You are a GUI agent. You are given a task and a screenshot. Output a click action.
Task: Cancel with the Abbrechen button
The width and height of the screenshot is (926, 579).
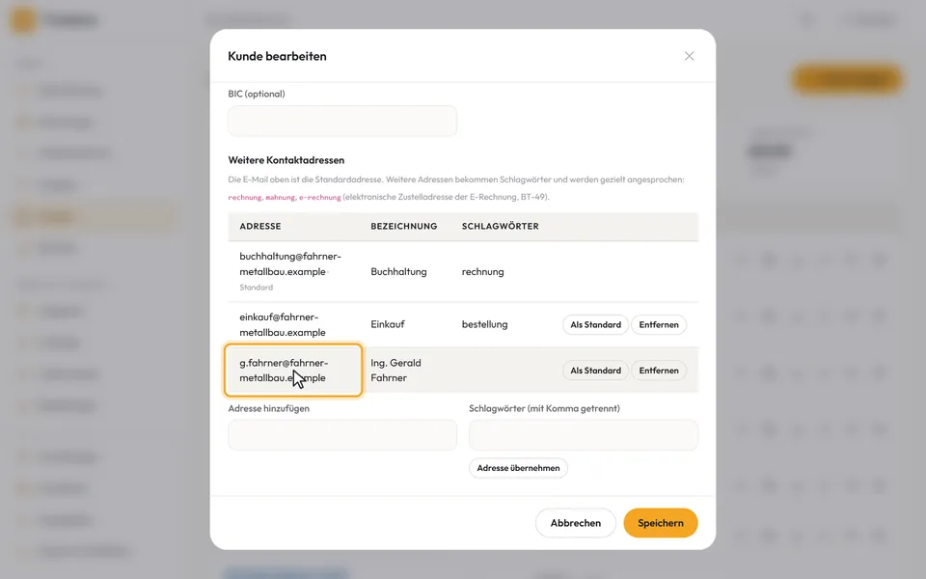(575, 523)
